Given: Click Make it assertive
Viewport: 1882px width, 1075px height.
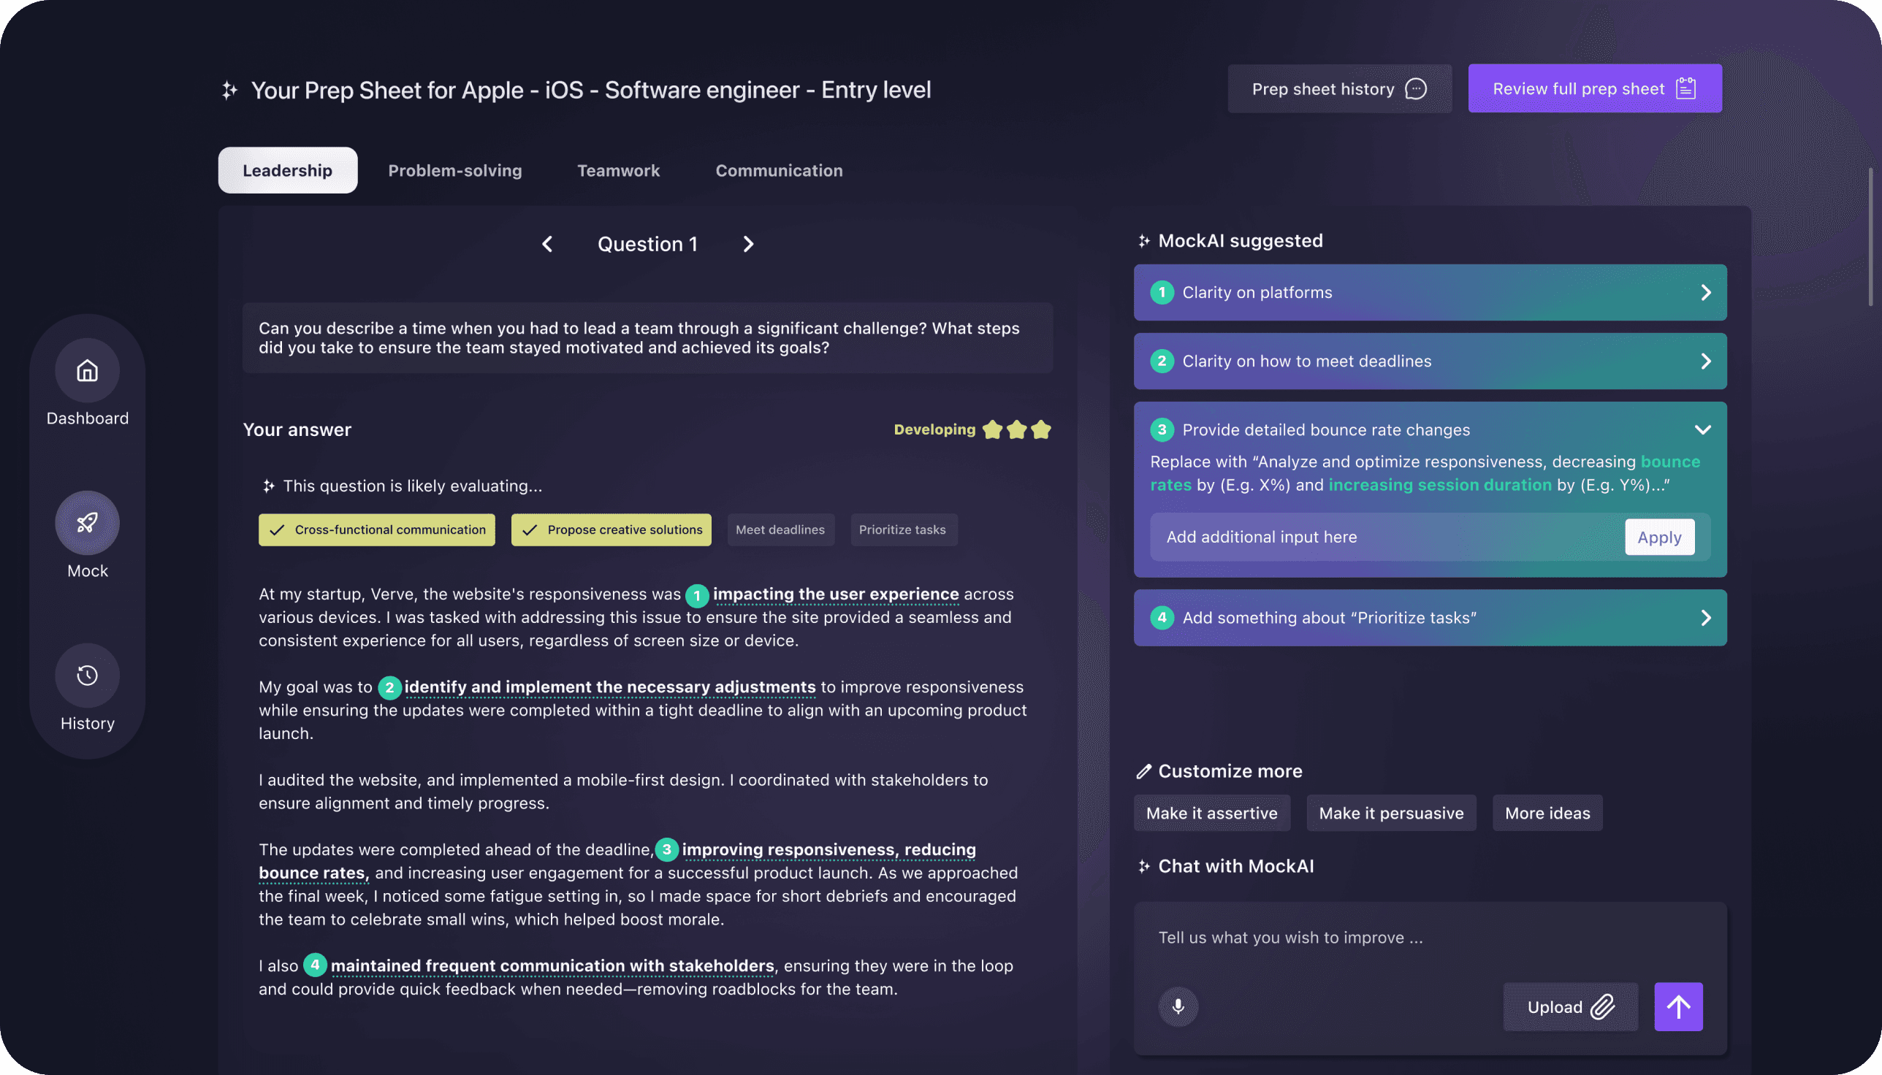Looking at the screenshot, I should pos(1211,813).
